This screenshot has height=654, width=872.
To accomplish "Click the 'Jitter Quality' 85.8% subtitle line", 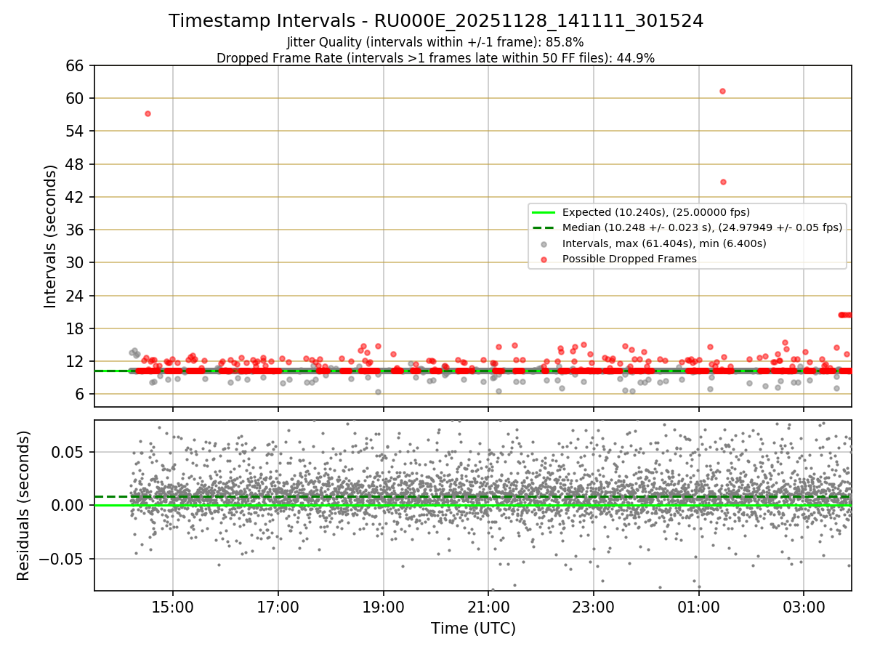I will (435, 42).
